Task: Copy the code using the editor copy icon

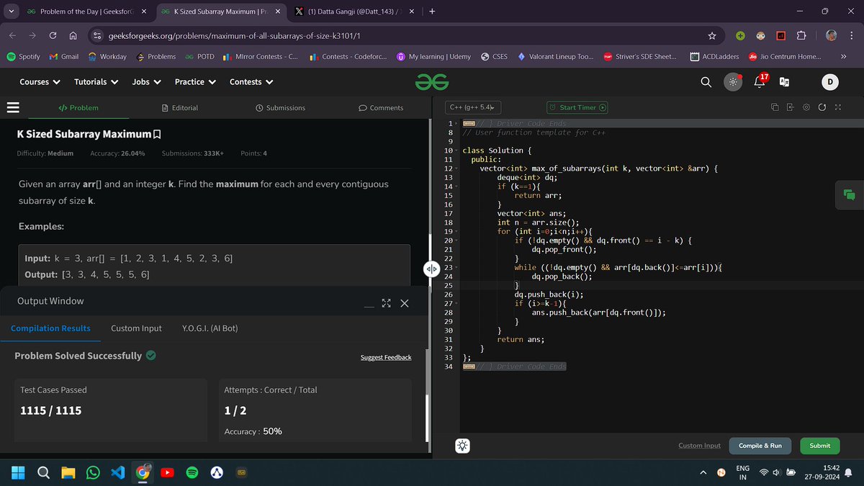Action: point(775,107)
